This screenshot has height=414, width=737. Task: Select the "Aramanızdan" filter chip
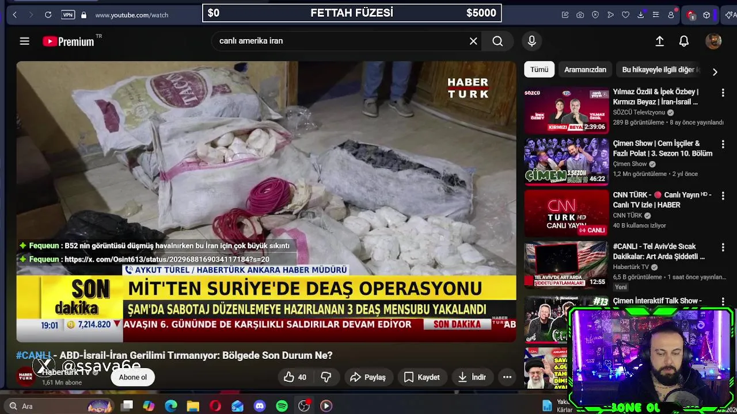pos(585,70)
